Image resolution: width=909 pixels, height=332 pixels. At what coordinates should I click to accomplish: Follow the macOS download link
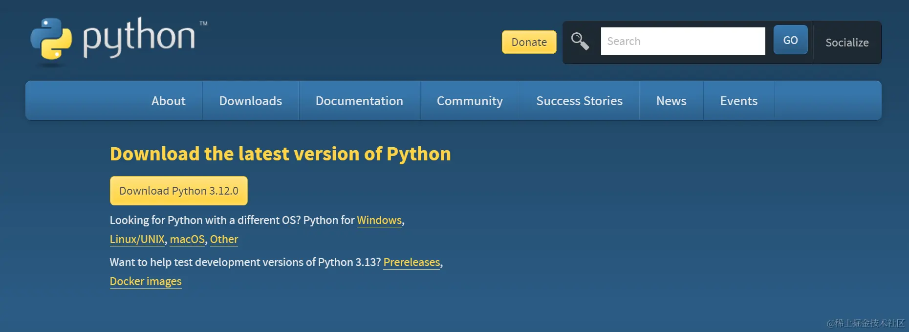(x=187, y=239)
